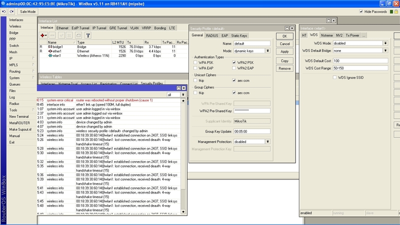Screen dimensions: 400x225
Task: Expand the Tools submenu in sidebar
Action: 33,110
